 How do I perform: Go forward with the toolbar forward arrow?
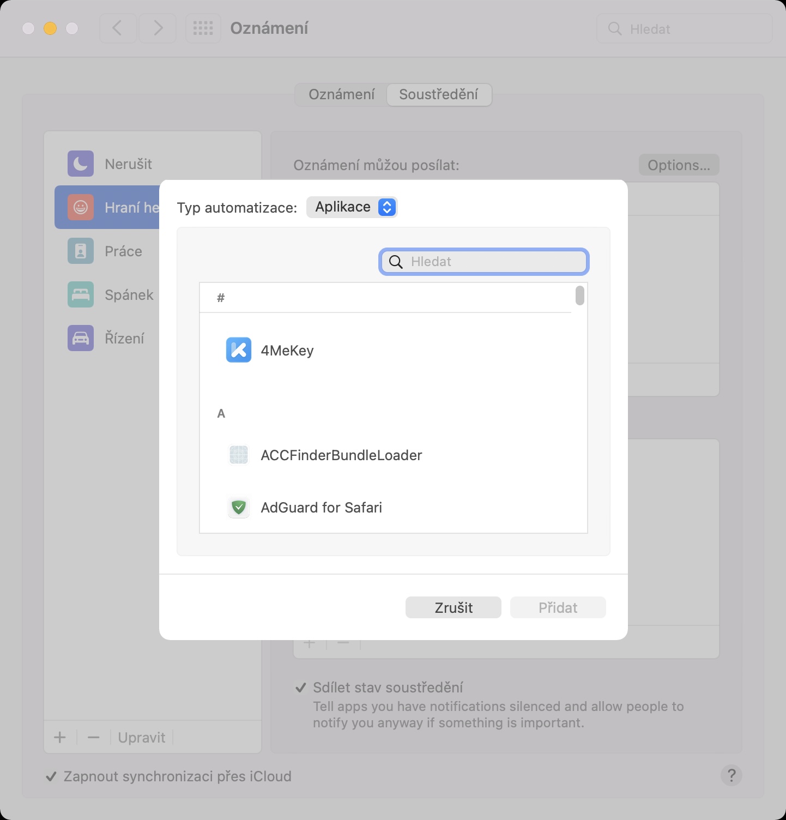pos(158,28)
